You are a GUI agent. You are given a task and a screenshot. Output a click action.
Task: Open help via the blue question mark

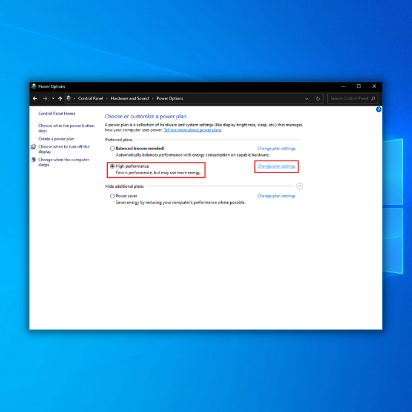pos(378,109)
